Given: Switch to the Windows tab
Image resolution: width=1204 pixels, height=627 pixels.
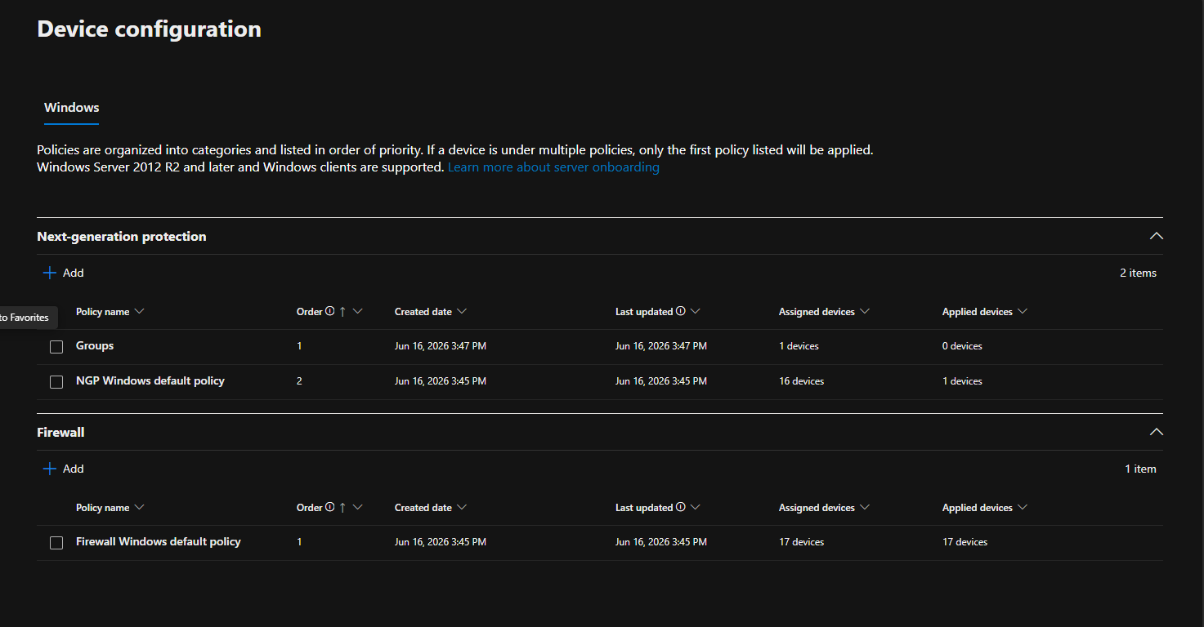Looking at the screenshot, I should (72, 108).
